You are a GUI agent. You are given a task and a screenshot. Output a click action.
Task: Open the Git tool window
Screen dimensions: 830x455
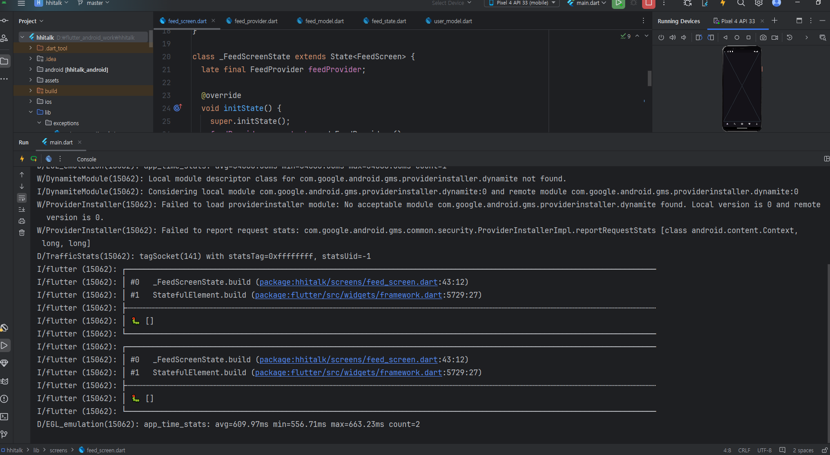click(x=4, y=435)
